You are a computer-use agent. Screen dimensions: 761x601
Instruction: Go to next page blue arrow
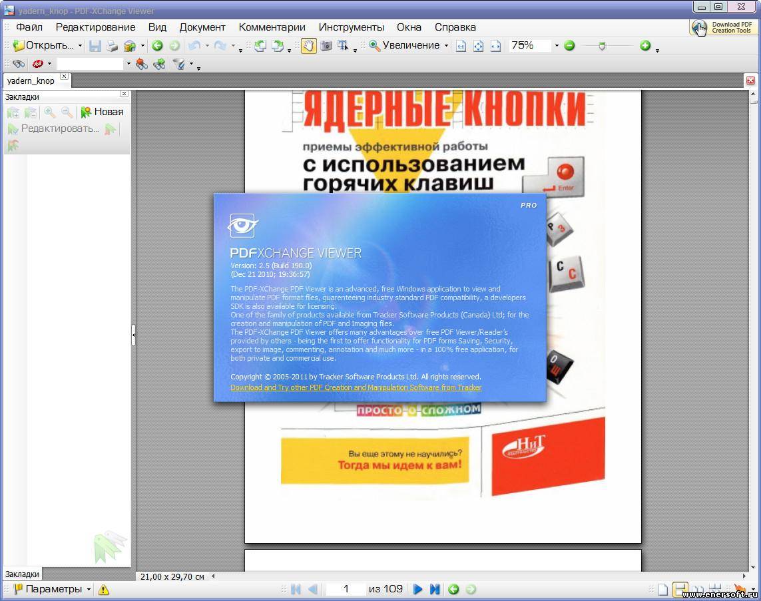point(417,589)
